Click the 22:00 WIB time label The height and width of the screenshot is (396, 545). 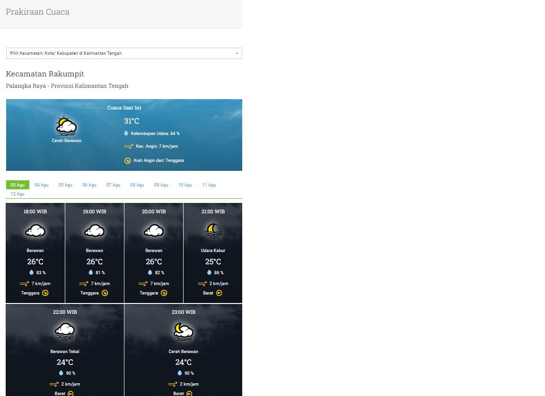point(65,312)
